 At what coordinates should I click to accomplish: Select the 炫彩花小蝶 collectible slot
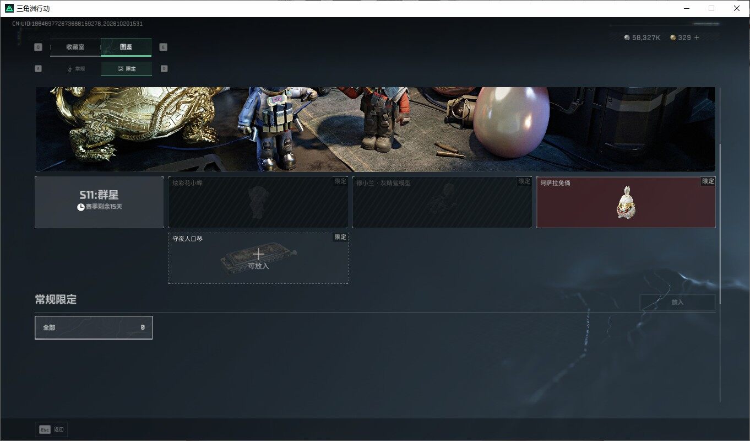(258, 202)
